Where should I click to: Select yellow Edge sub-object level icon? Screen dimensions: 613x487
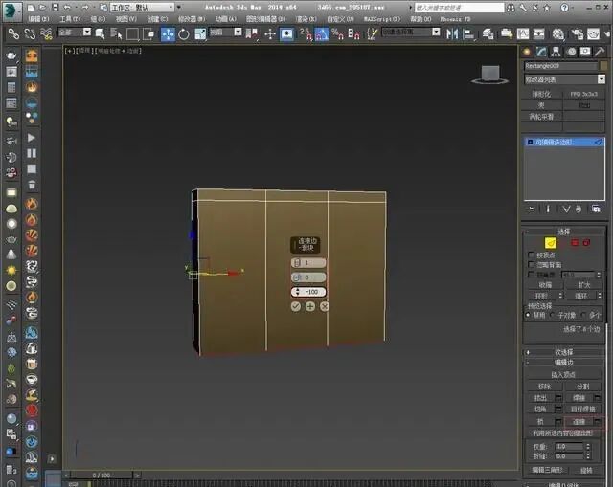pyautogui.click(x=551, y=243)
